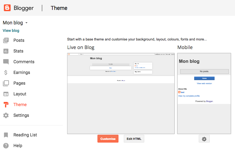Image resolution: width=235 pixels, height=157 pixels.
Task: Click the Blogger wordmark text
Action: point(24,8)
